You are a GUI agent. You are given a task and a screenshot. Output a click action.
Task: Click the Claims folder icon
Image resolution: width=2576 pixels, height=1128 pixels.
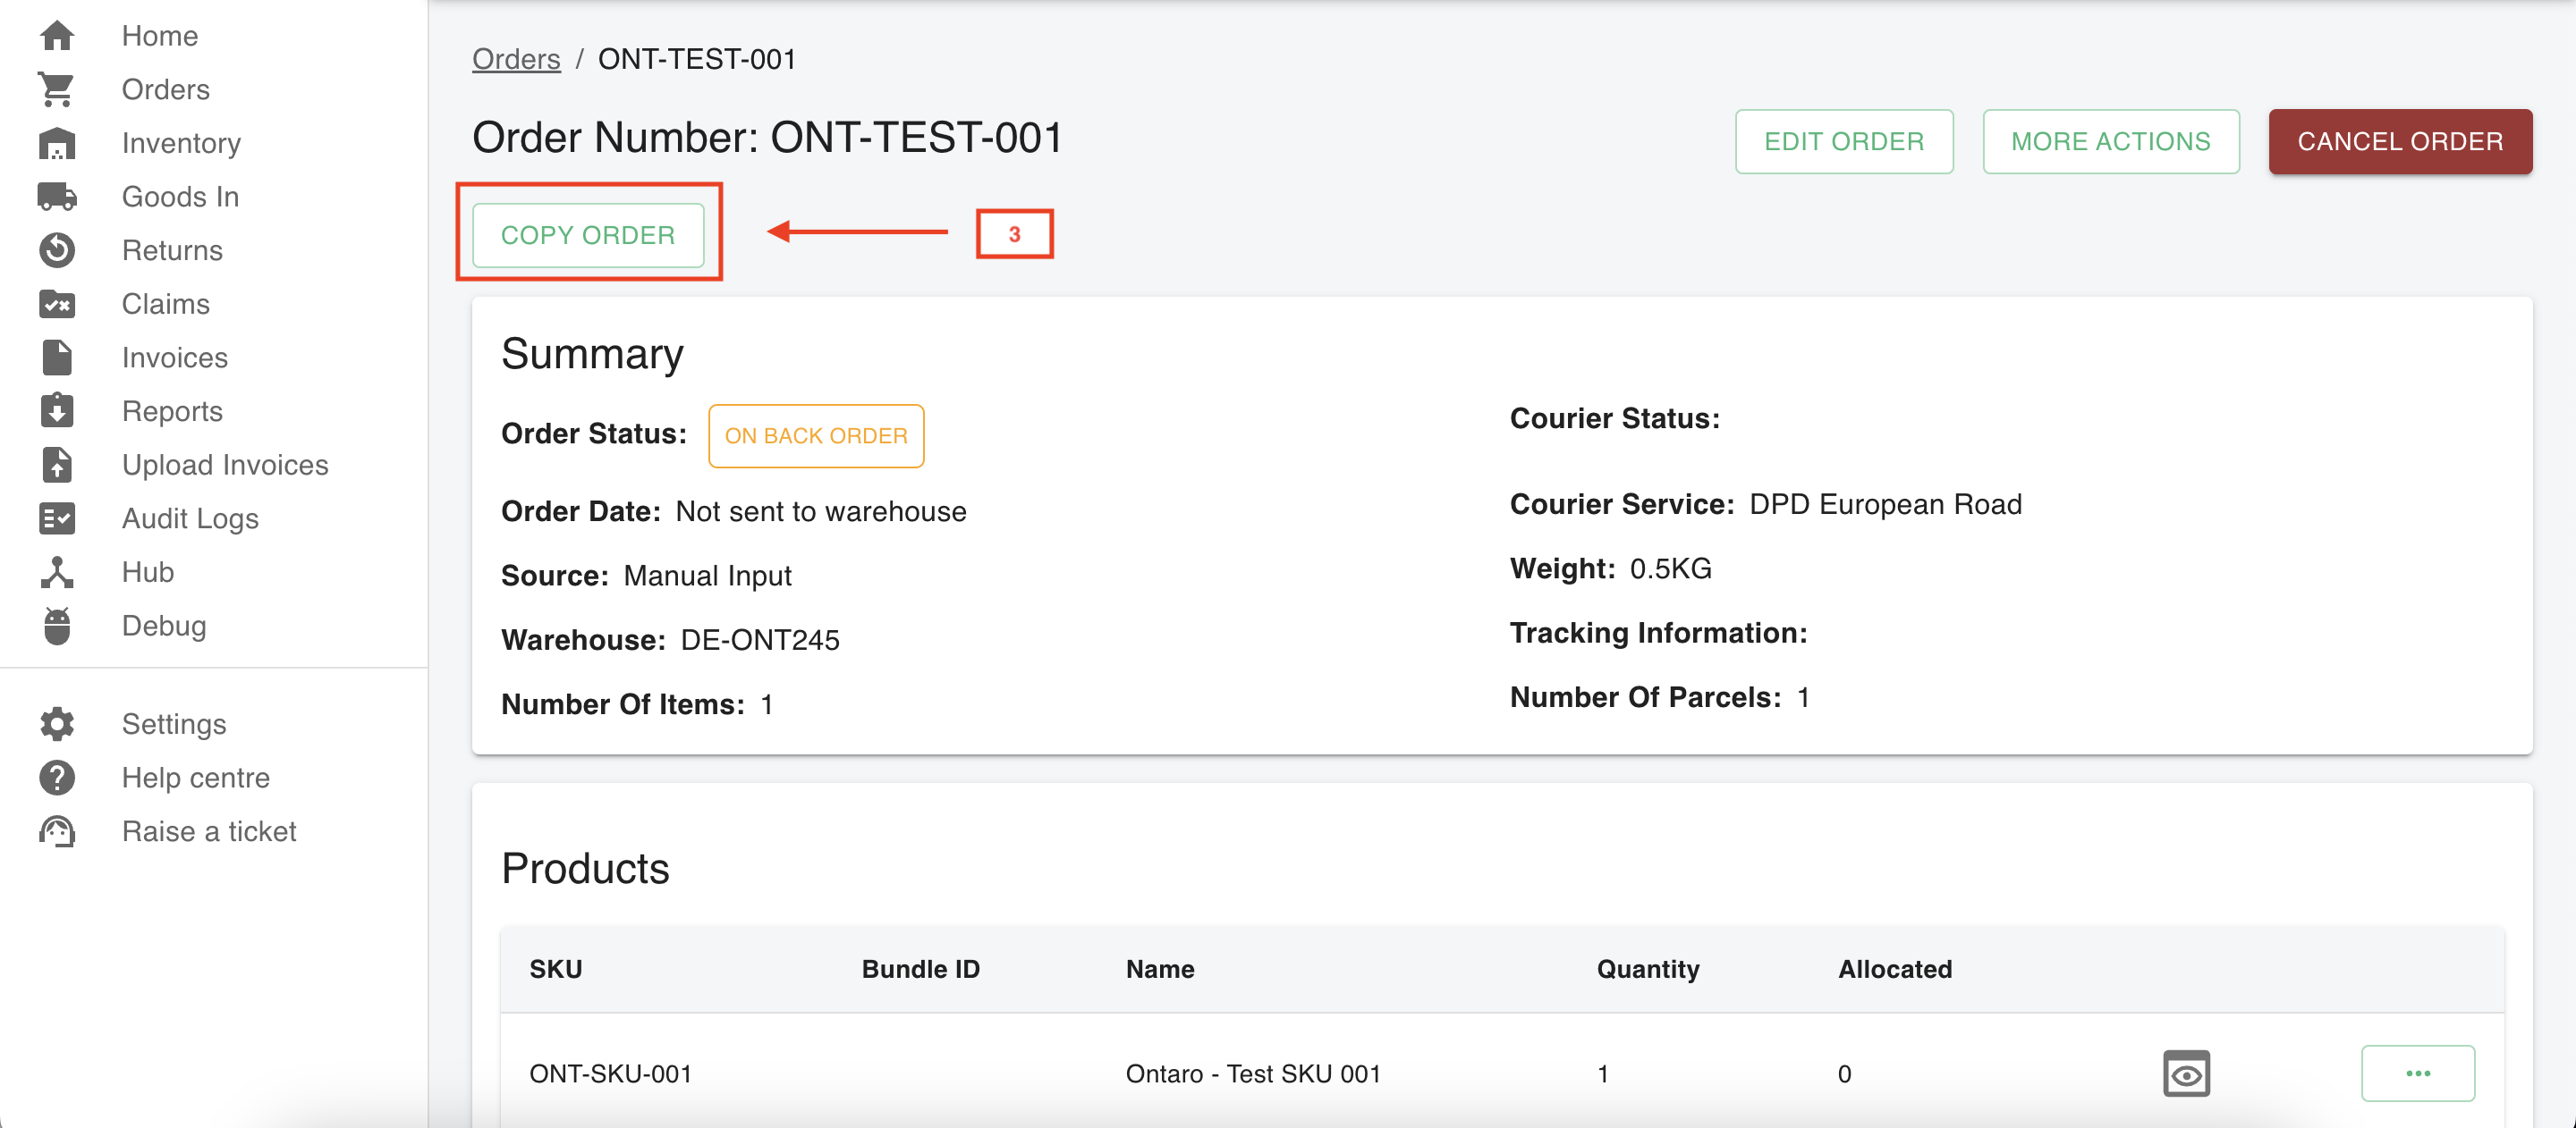57,304
